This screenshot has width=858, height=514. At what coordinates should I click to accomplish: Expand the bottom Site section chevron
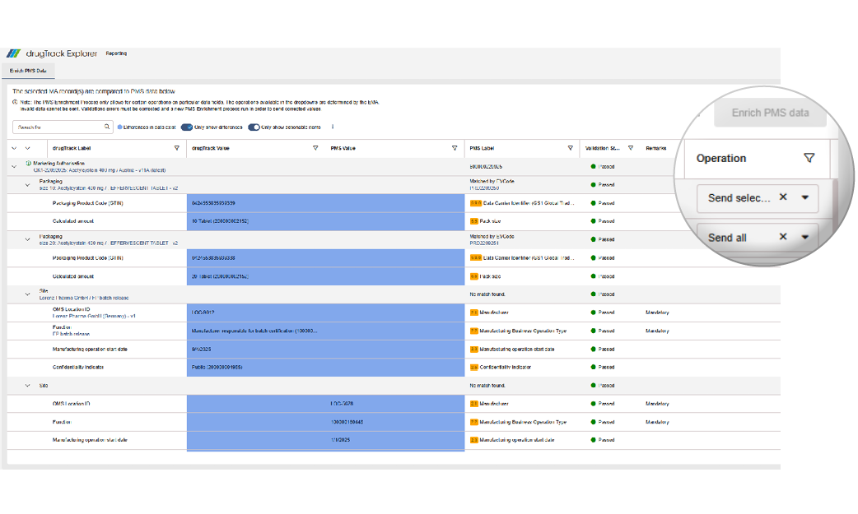27,385
